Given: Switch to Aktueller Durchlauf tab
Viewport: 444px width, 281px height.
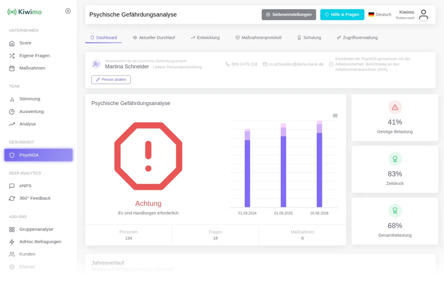Looking at the screenshot, I should pos(154,38).
